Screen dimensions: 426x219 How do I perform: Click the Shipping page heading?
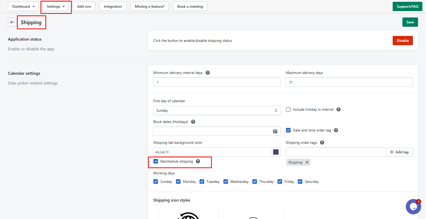(31, 22)
